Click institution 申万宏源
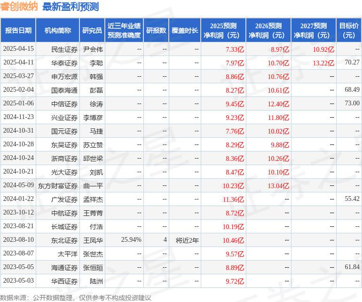The width and height of the screenshot is (362, 302). pos(64,77)
